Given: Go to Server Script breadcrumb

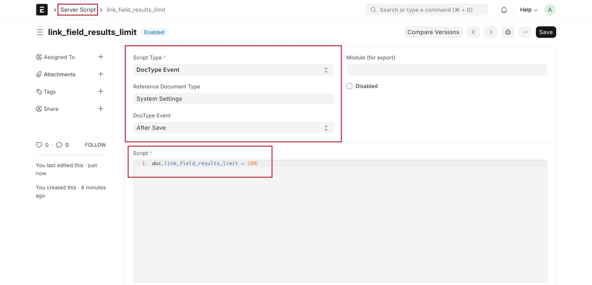Looking at the screenshot, I should (78, 10).
